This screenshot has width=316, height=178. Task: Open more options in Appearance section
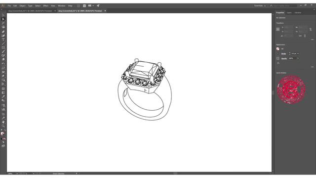pos(312,67)
